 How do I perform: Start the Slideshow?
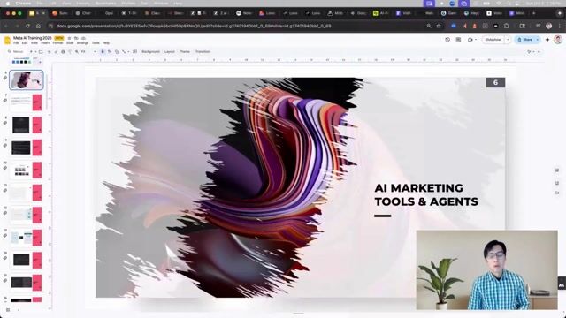point(493,40)
